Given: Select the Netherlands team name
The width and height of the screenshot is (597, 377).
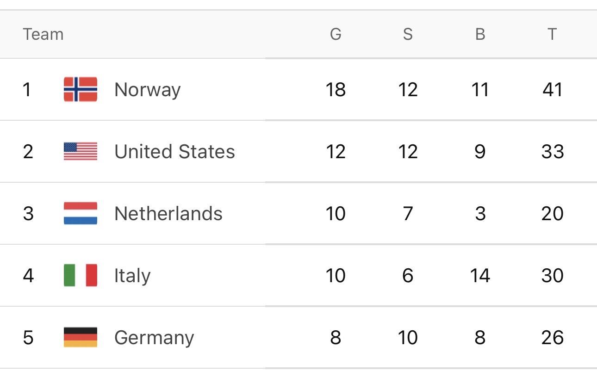Looking at the screenshot, I should click(168, 213).
